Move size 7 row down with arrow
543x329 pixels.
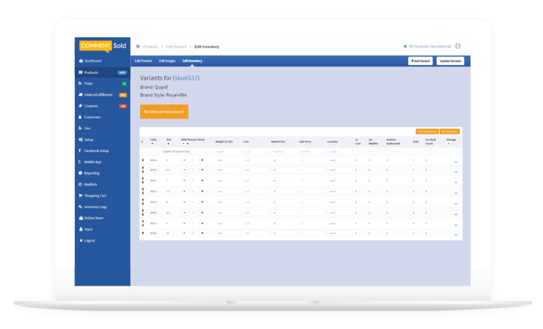pyautogui.click(x=143, y=182)
